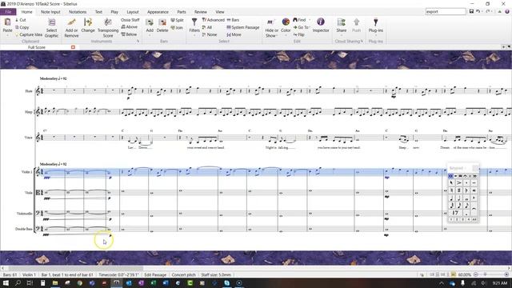Image resolution: width=512 pixels, height=288 pixels.
Task: Select the Keypad arrow pointer button
Action: tap(451, 183)
